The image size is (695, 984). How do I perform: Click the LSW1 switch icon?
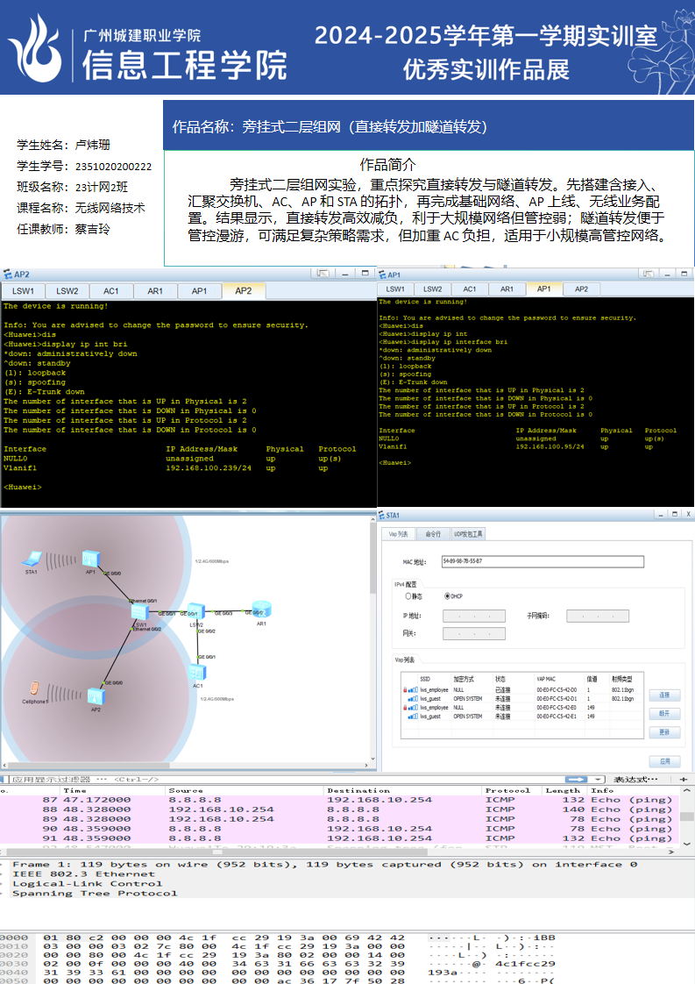pos(140,613)
